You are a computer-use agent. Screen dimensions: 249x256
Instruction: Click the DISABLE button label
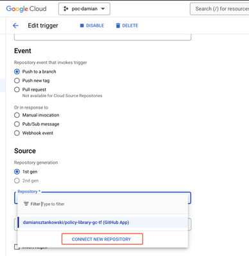(95, 26)
